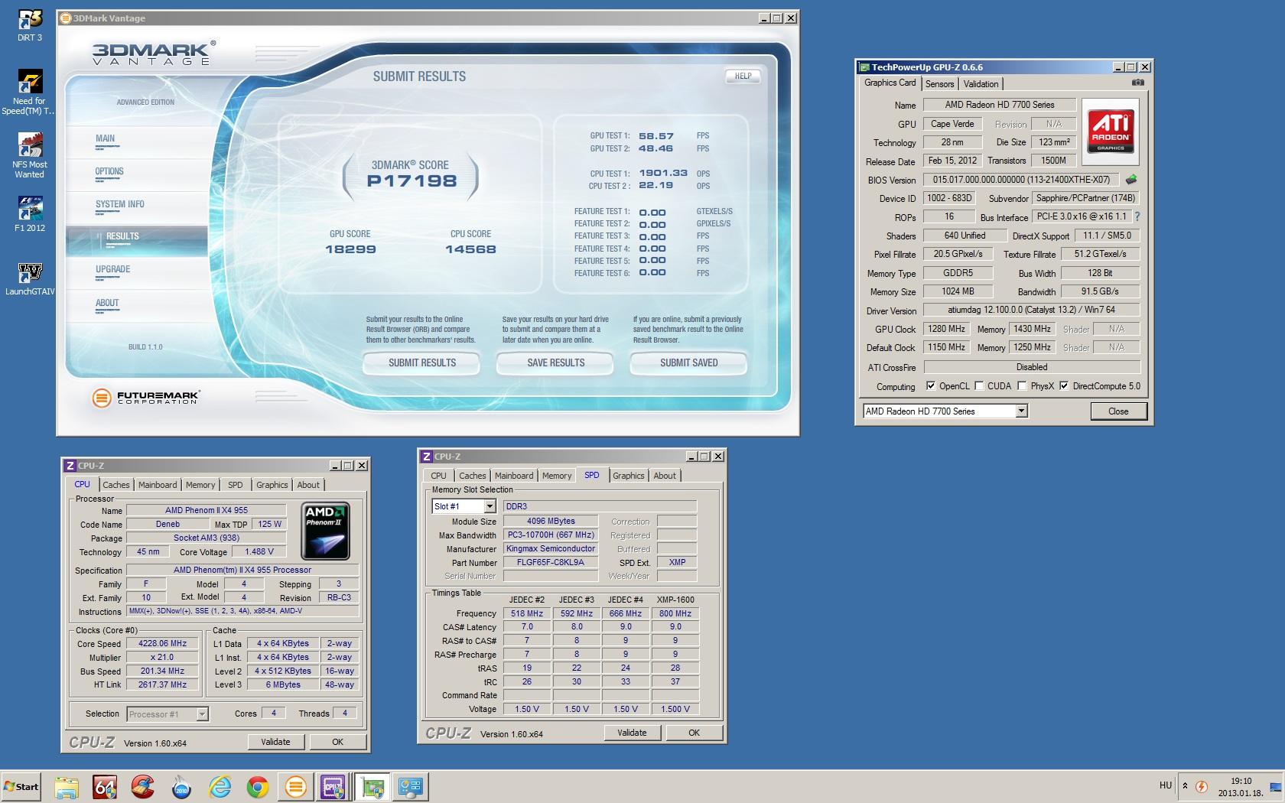Click the ATI Radeon logo in GPU-Z
1285x803 pixels.
1111,132
